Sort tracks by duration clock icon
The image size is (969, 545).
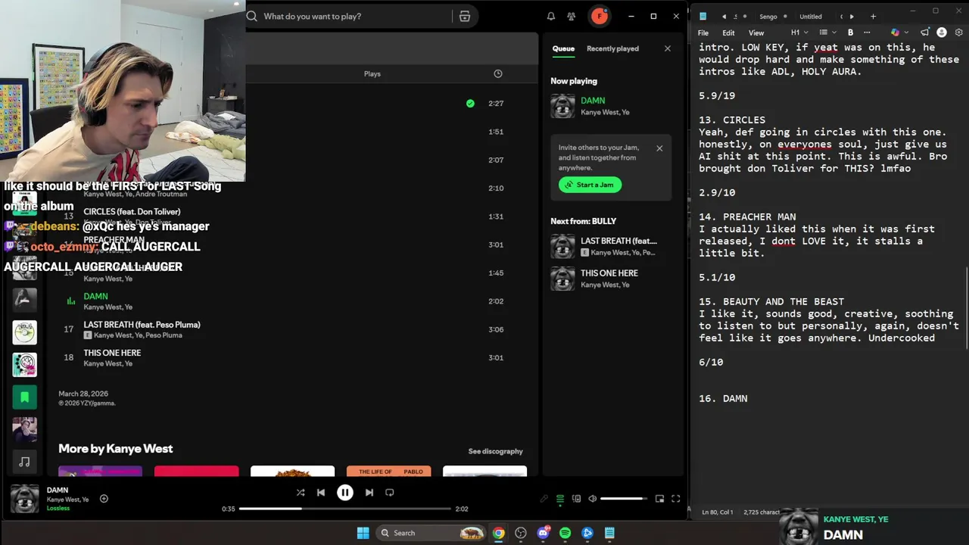[x=497, y=73]
